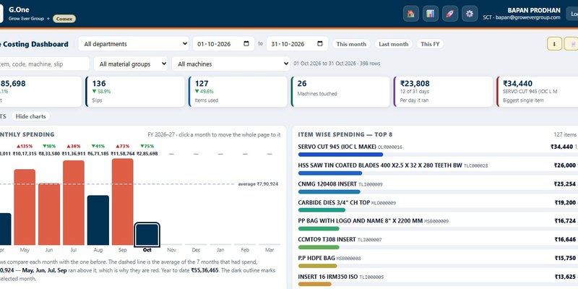Click user name BAPAN PRODHAN
Viewport: 578px width, 289px height.
(534, 10)
